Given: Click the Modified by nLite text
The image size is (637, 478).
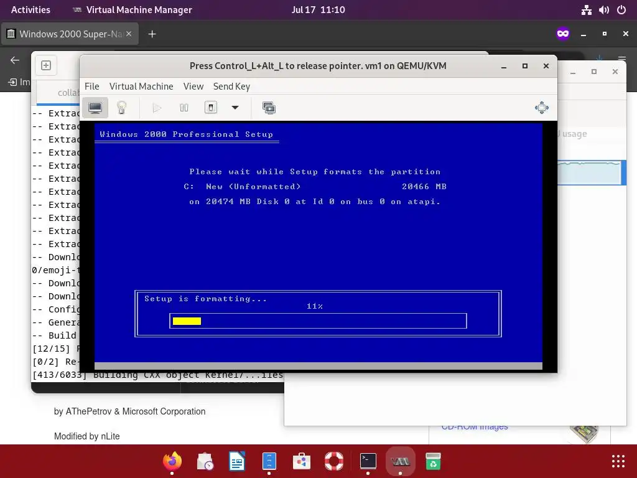Looking at the screenshot, I should [x=87, y=436].
